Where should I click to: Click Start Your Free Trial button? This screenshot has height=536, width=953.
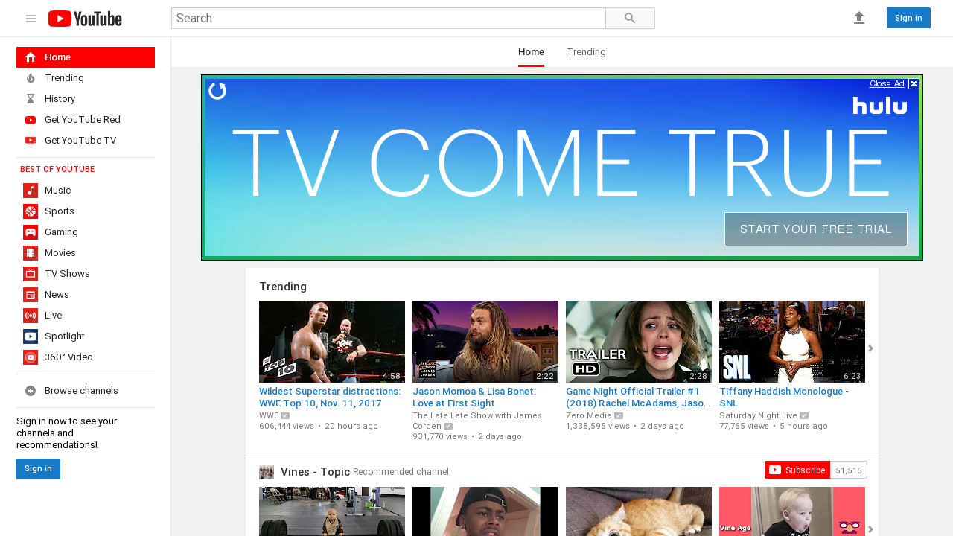(816, 229)
